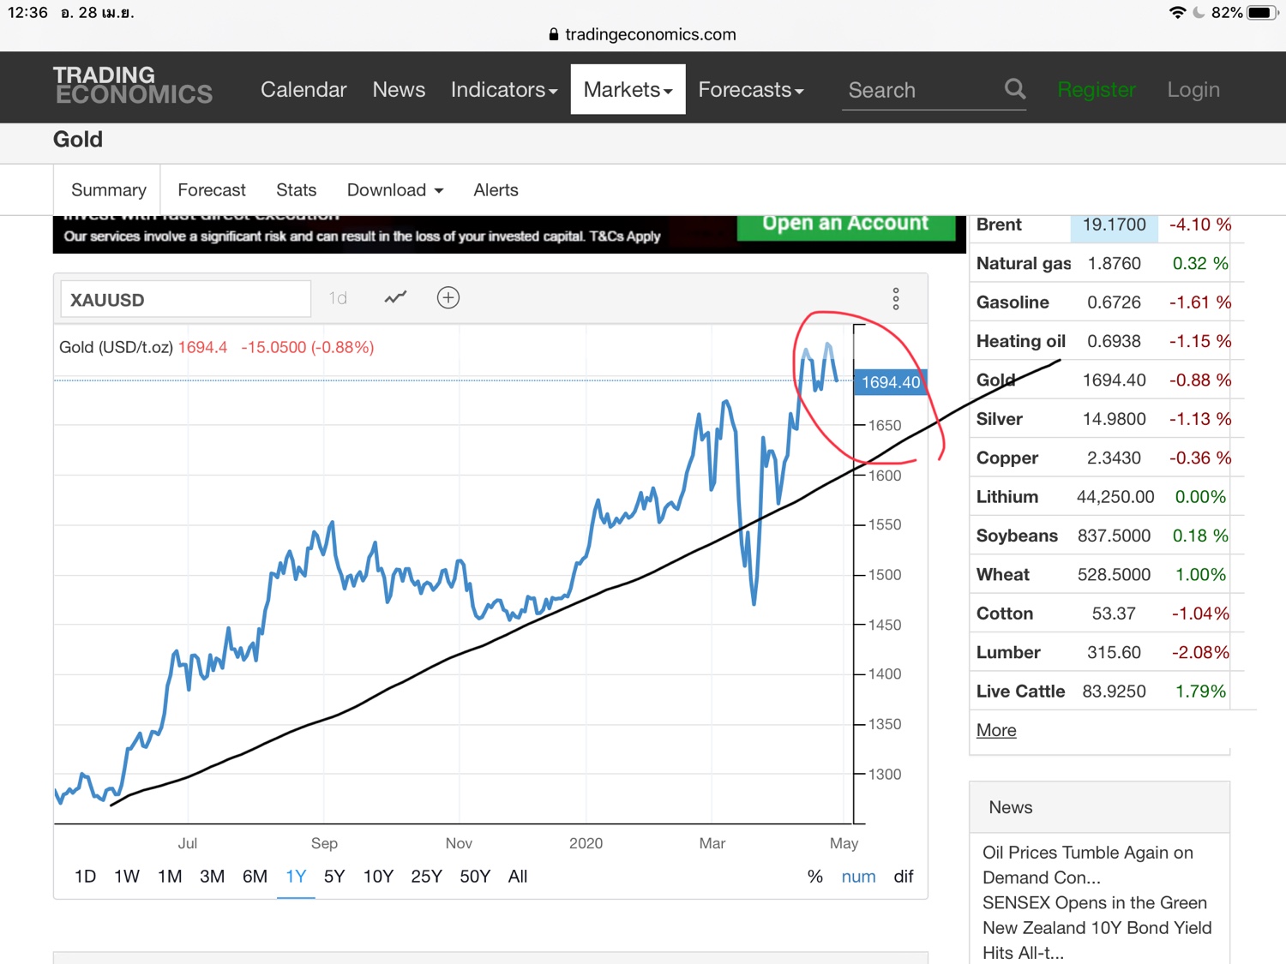Select the 5Y time range
The image size is (1286, 964).
[334, 877]
